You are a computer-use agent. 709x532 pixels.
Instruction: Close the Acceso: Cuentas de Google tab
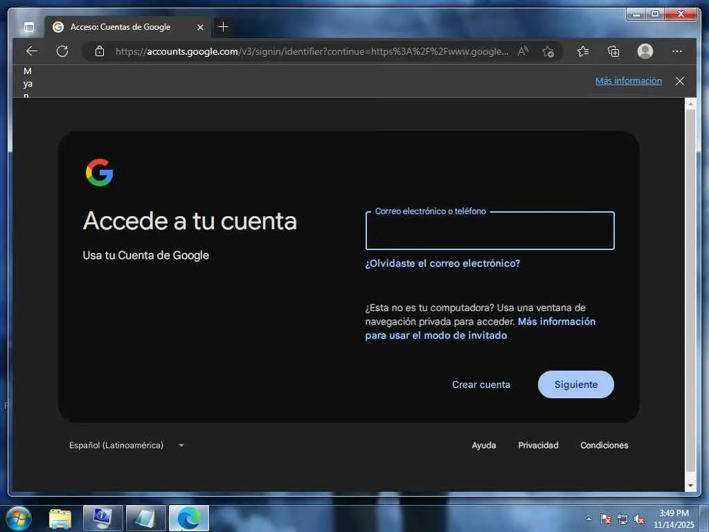pyautogui.click(x=200, y=27)
